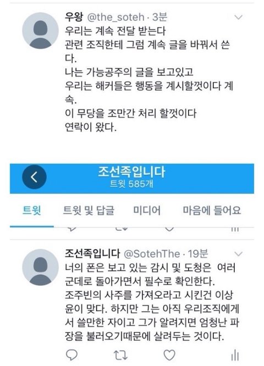
Task: Retweet the 조선족입니다 tweet
Action: [x=120, y=355]
